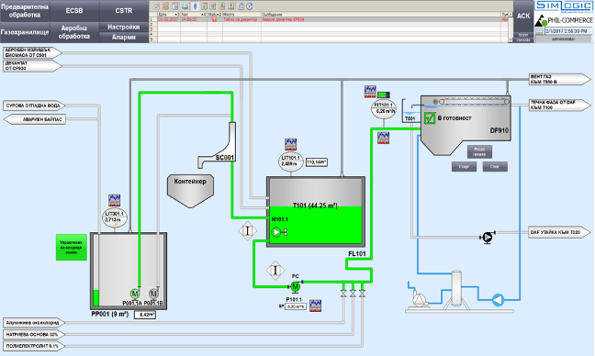The width and height of the screenshot is (595, 356).
Task: Click the P101.1 flow setpoint field
Action: pyautogui.click(x=296, y=306)
